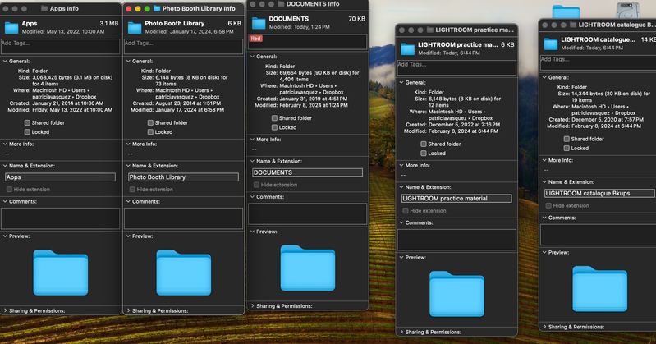Select the hard drive icon on desktop
The width and height of the screenshot is (656, 344).
pos(628,11)
